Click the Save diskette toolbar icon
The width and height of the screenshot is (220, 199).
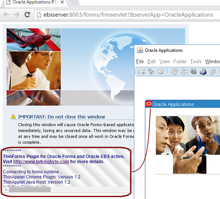pos(174,72)
